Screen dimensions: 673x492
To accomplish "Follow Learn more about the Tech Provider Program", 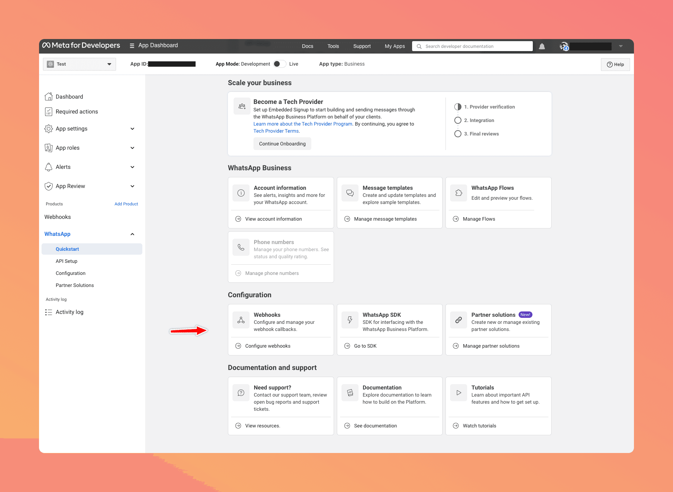I will (303, 124).
